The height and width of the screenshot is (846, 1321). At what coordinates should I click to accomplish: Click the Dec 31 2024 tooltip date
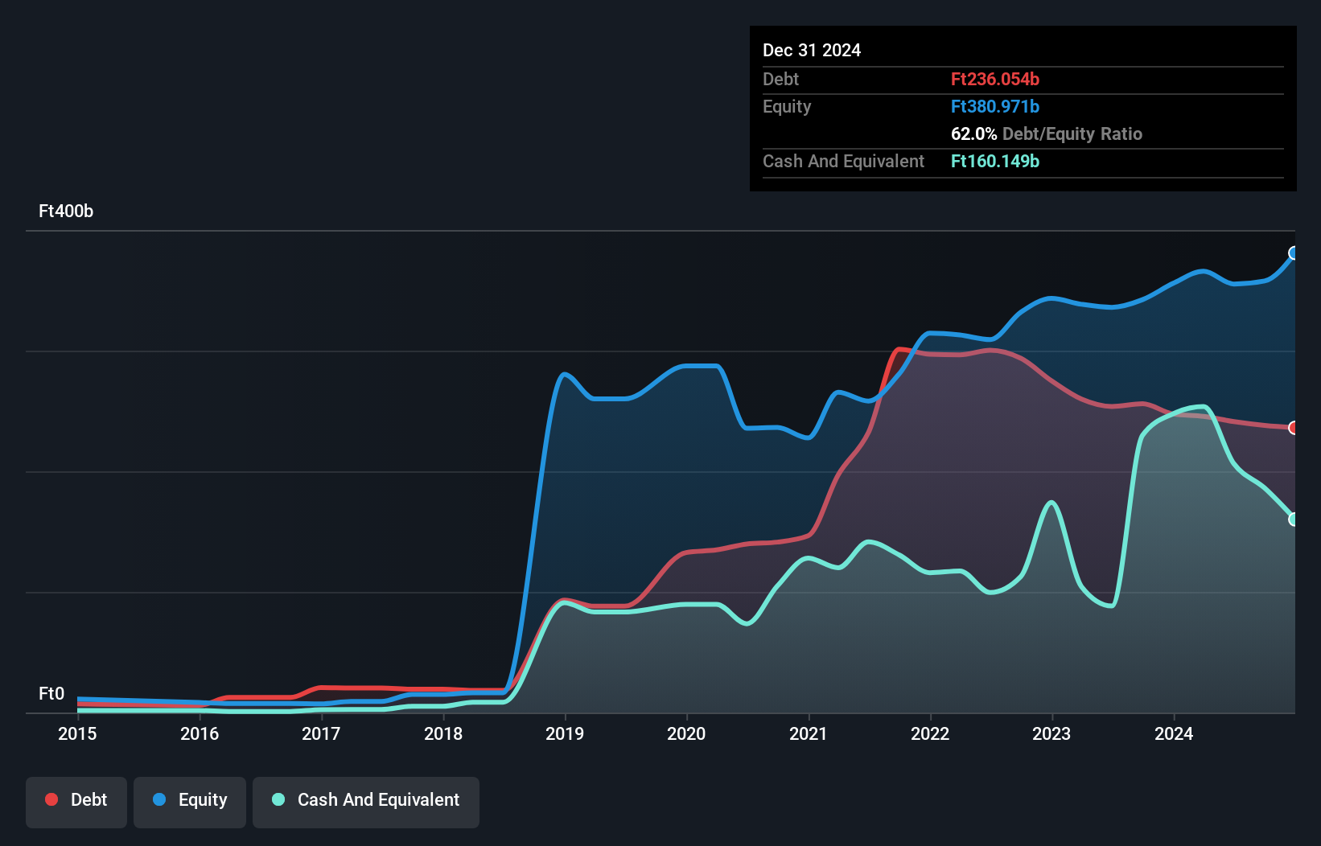[x=812, y=51]
